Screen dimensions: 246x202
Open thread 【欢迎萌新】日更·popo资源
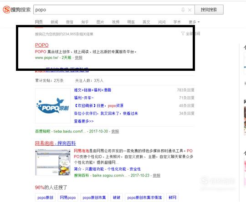[x=99, y=105]
